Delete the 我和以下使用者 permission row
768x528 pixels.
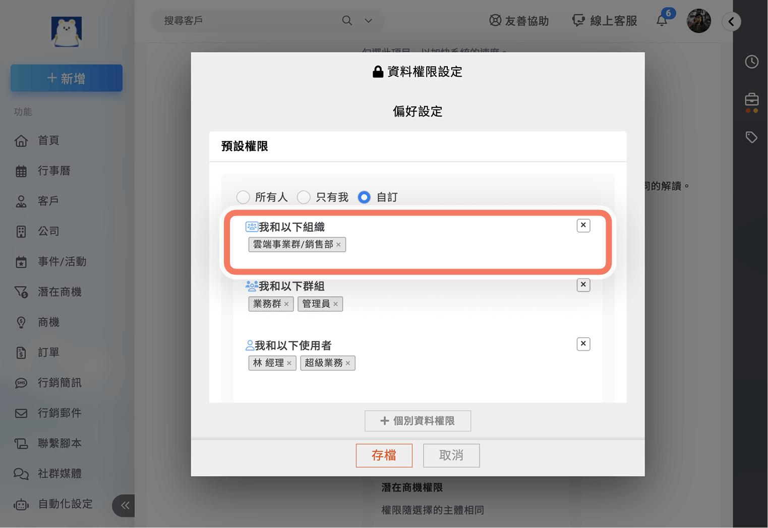[583, 344]
